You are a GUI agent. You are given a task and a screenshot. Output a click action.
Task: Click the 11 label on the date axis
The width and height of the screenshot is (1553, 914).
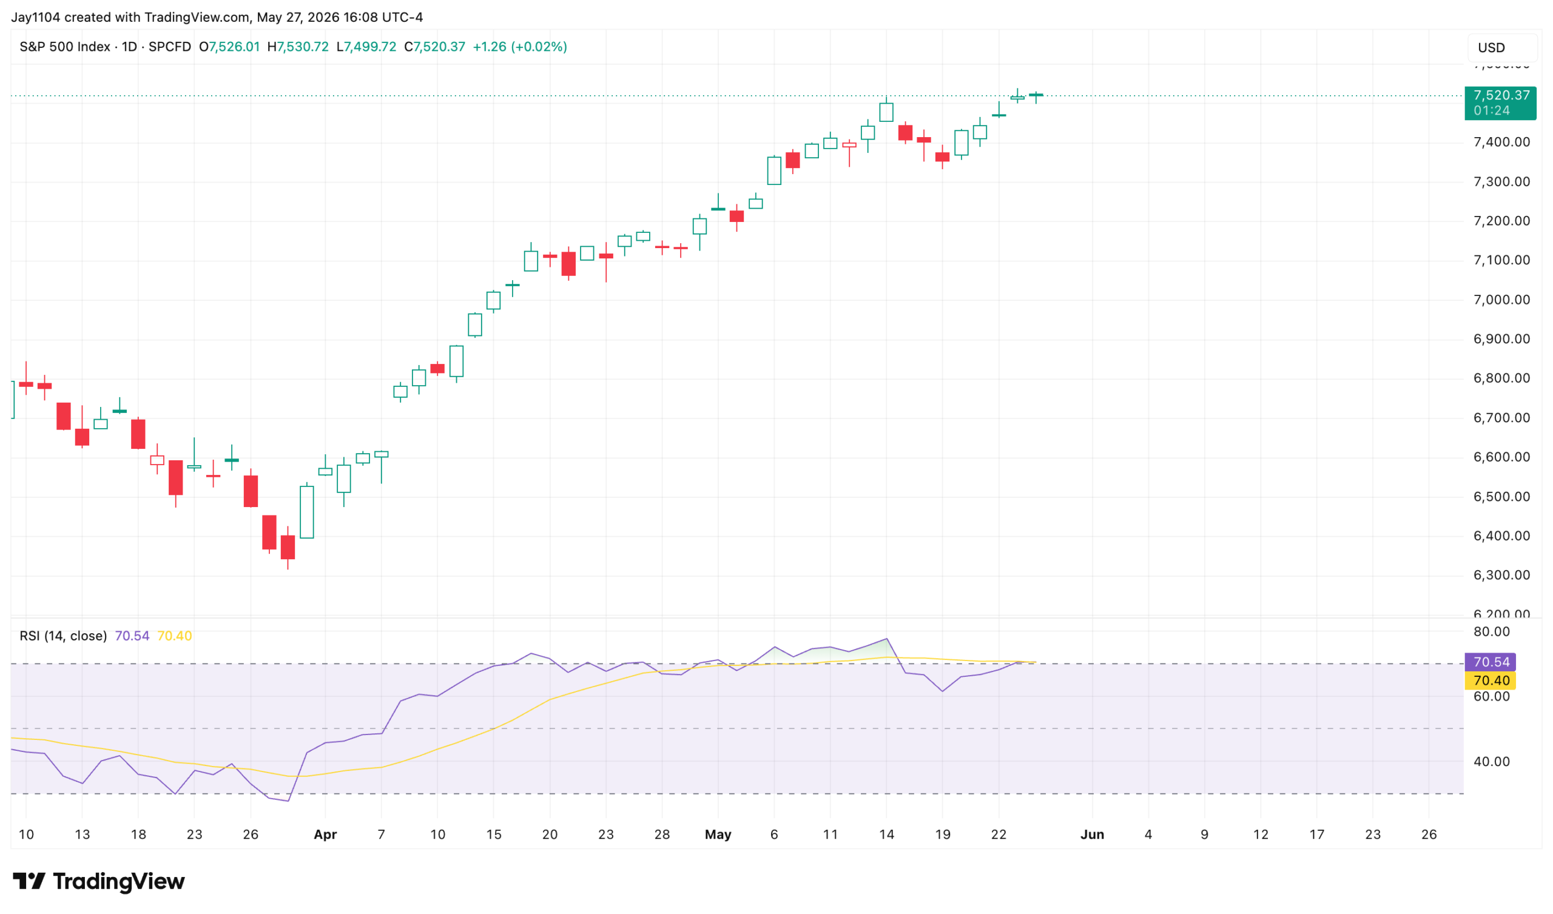[x=830, y=835]
